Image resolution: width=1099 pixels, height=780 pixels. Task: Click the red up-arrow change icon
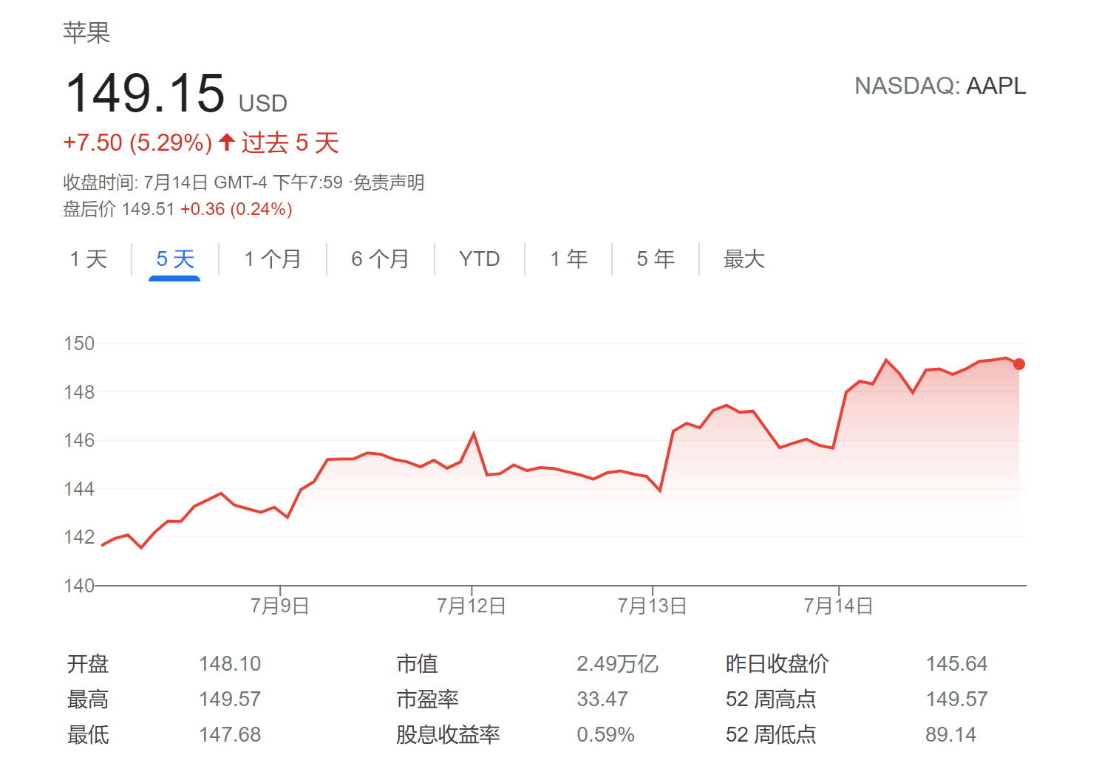click(x=228, y=142)
